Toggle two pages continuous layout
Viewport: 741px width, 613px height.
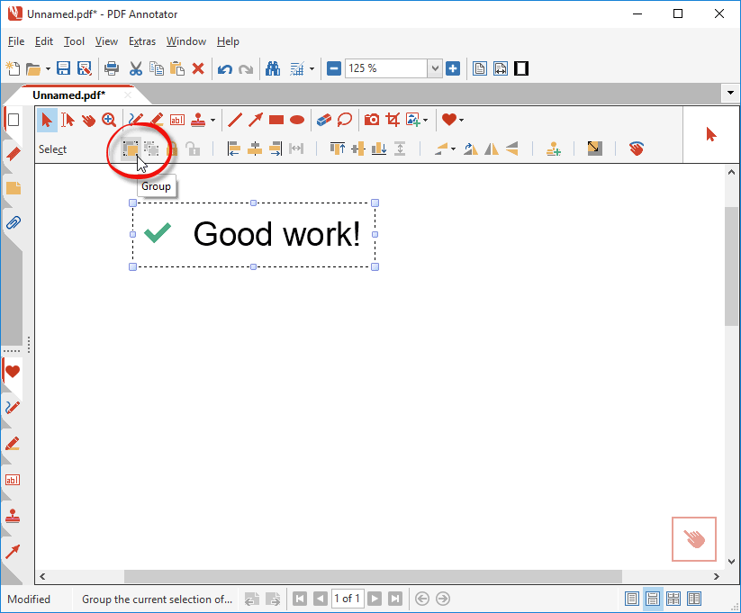693,599
